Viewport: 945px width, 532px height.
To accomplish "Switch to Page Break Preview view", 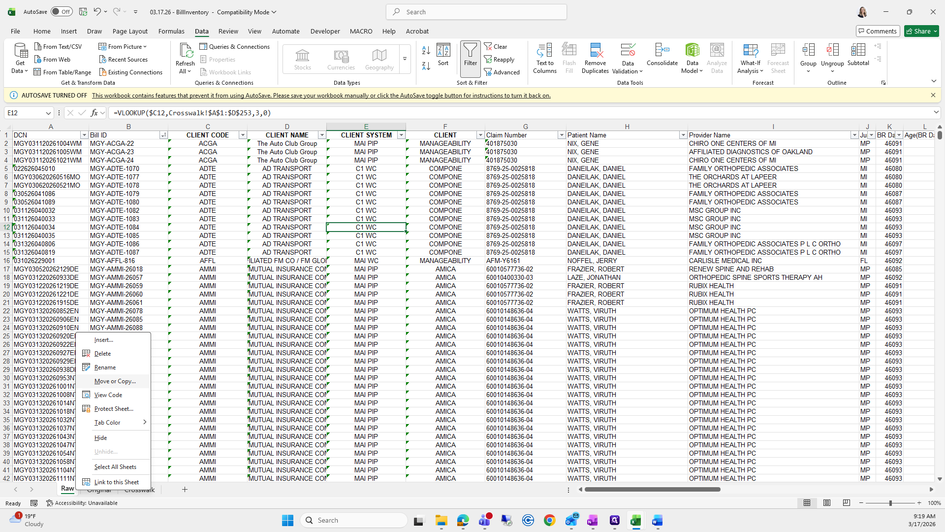I will (x=846, y=503).
